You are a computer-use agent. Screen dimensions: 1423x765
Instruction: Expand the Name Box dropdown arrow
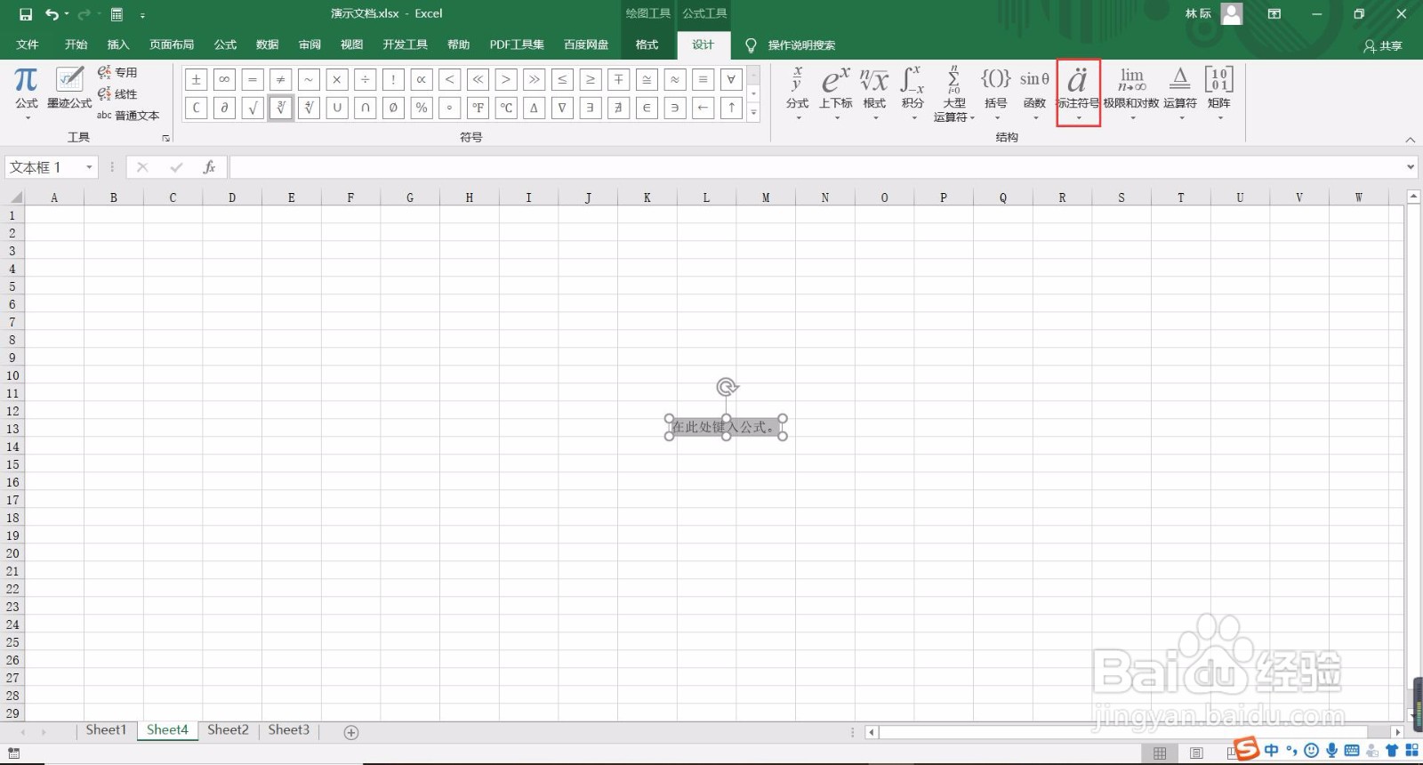coord(89,167)
